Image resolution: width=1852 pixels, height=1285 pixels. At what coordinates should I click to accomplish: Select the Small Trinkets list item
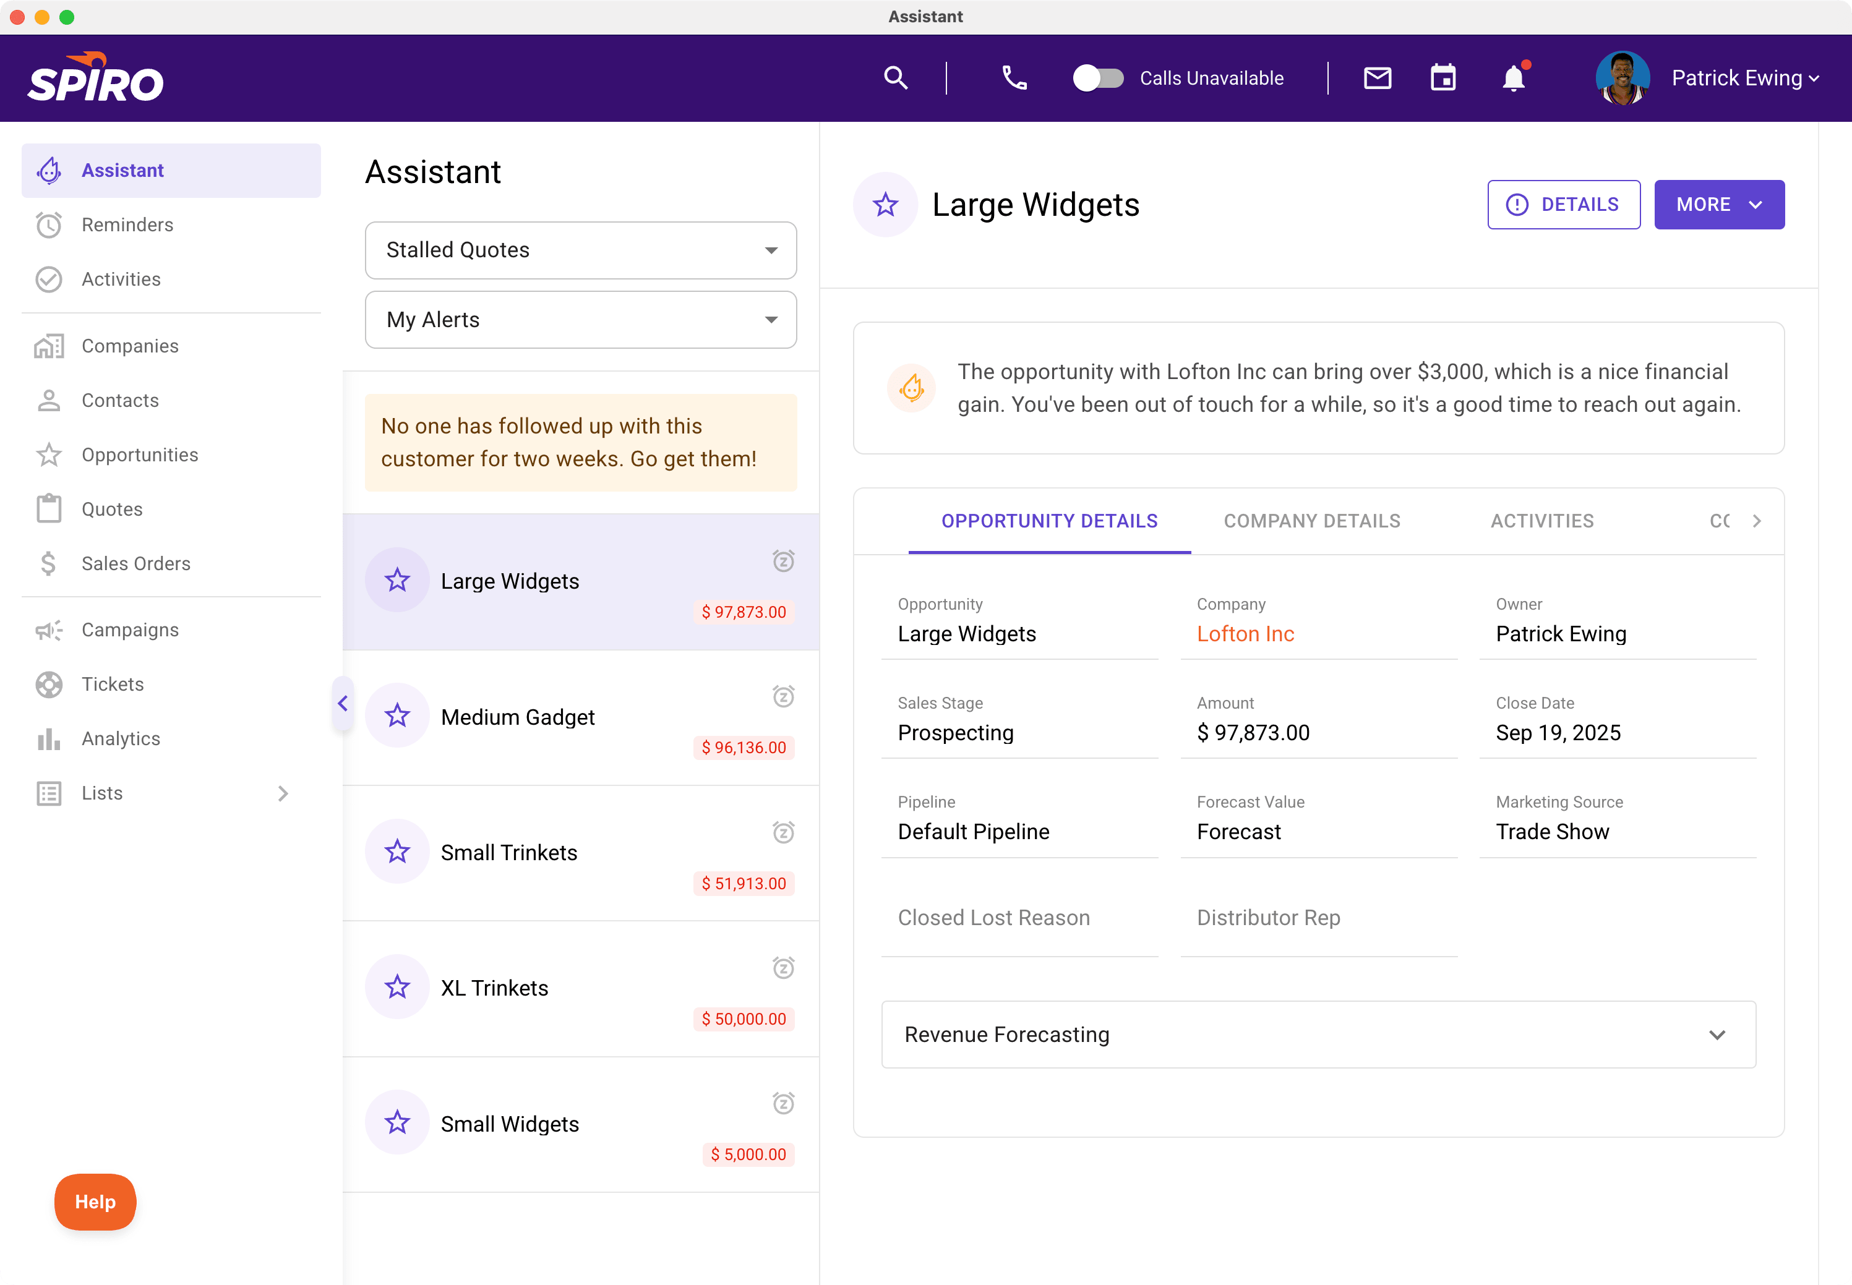pos(581,853)
